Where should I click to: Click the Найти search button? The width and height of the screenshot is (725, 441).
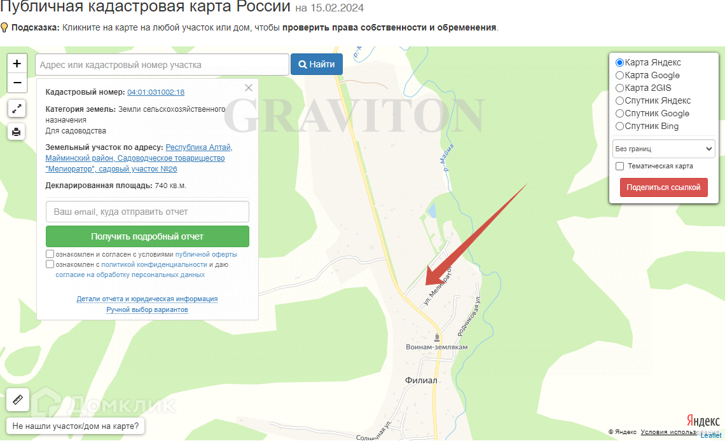317,64
